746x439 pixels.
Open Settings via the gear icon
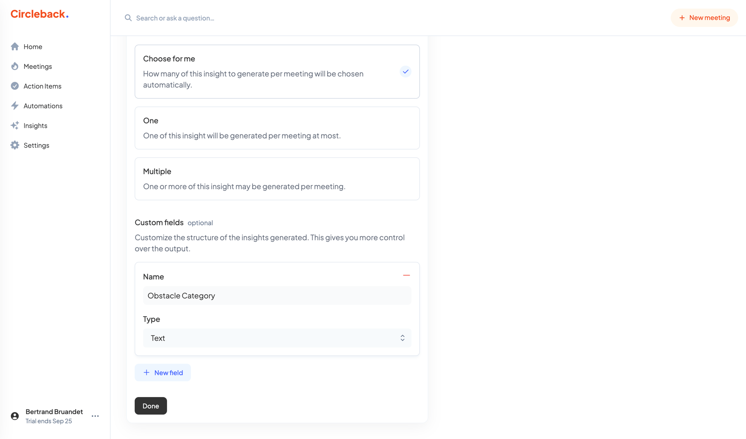tap(15, 145)
